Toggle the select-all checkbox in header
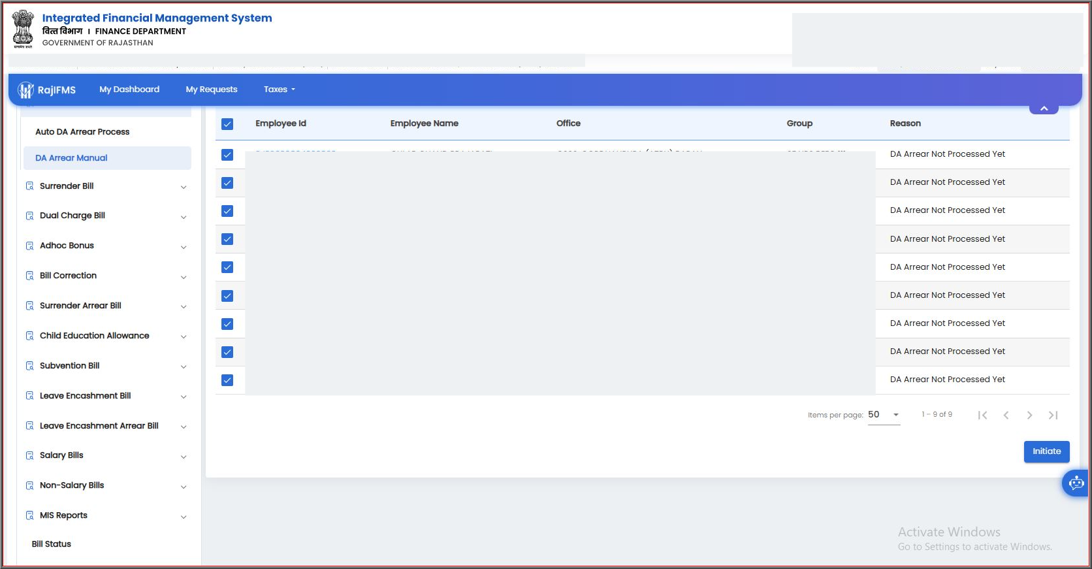The width and height of the screenshot is (1092, 569). [x=227, y=124]
